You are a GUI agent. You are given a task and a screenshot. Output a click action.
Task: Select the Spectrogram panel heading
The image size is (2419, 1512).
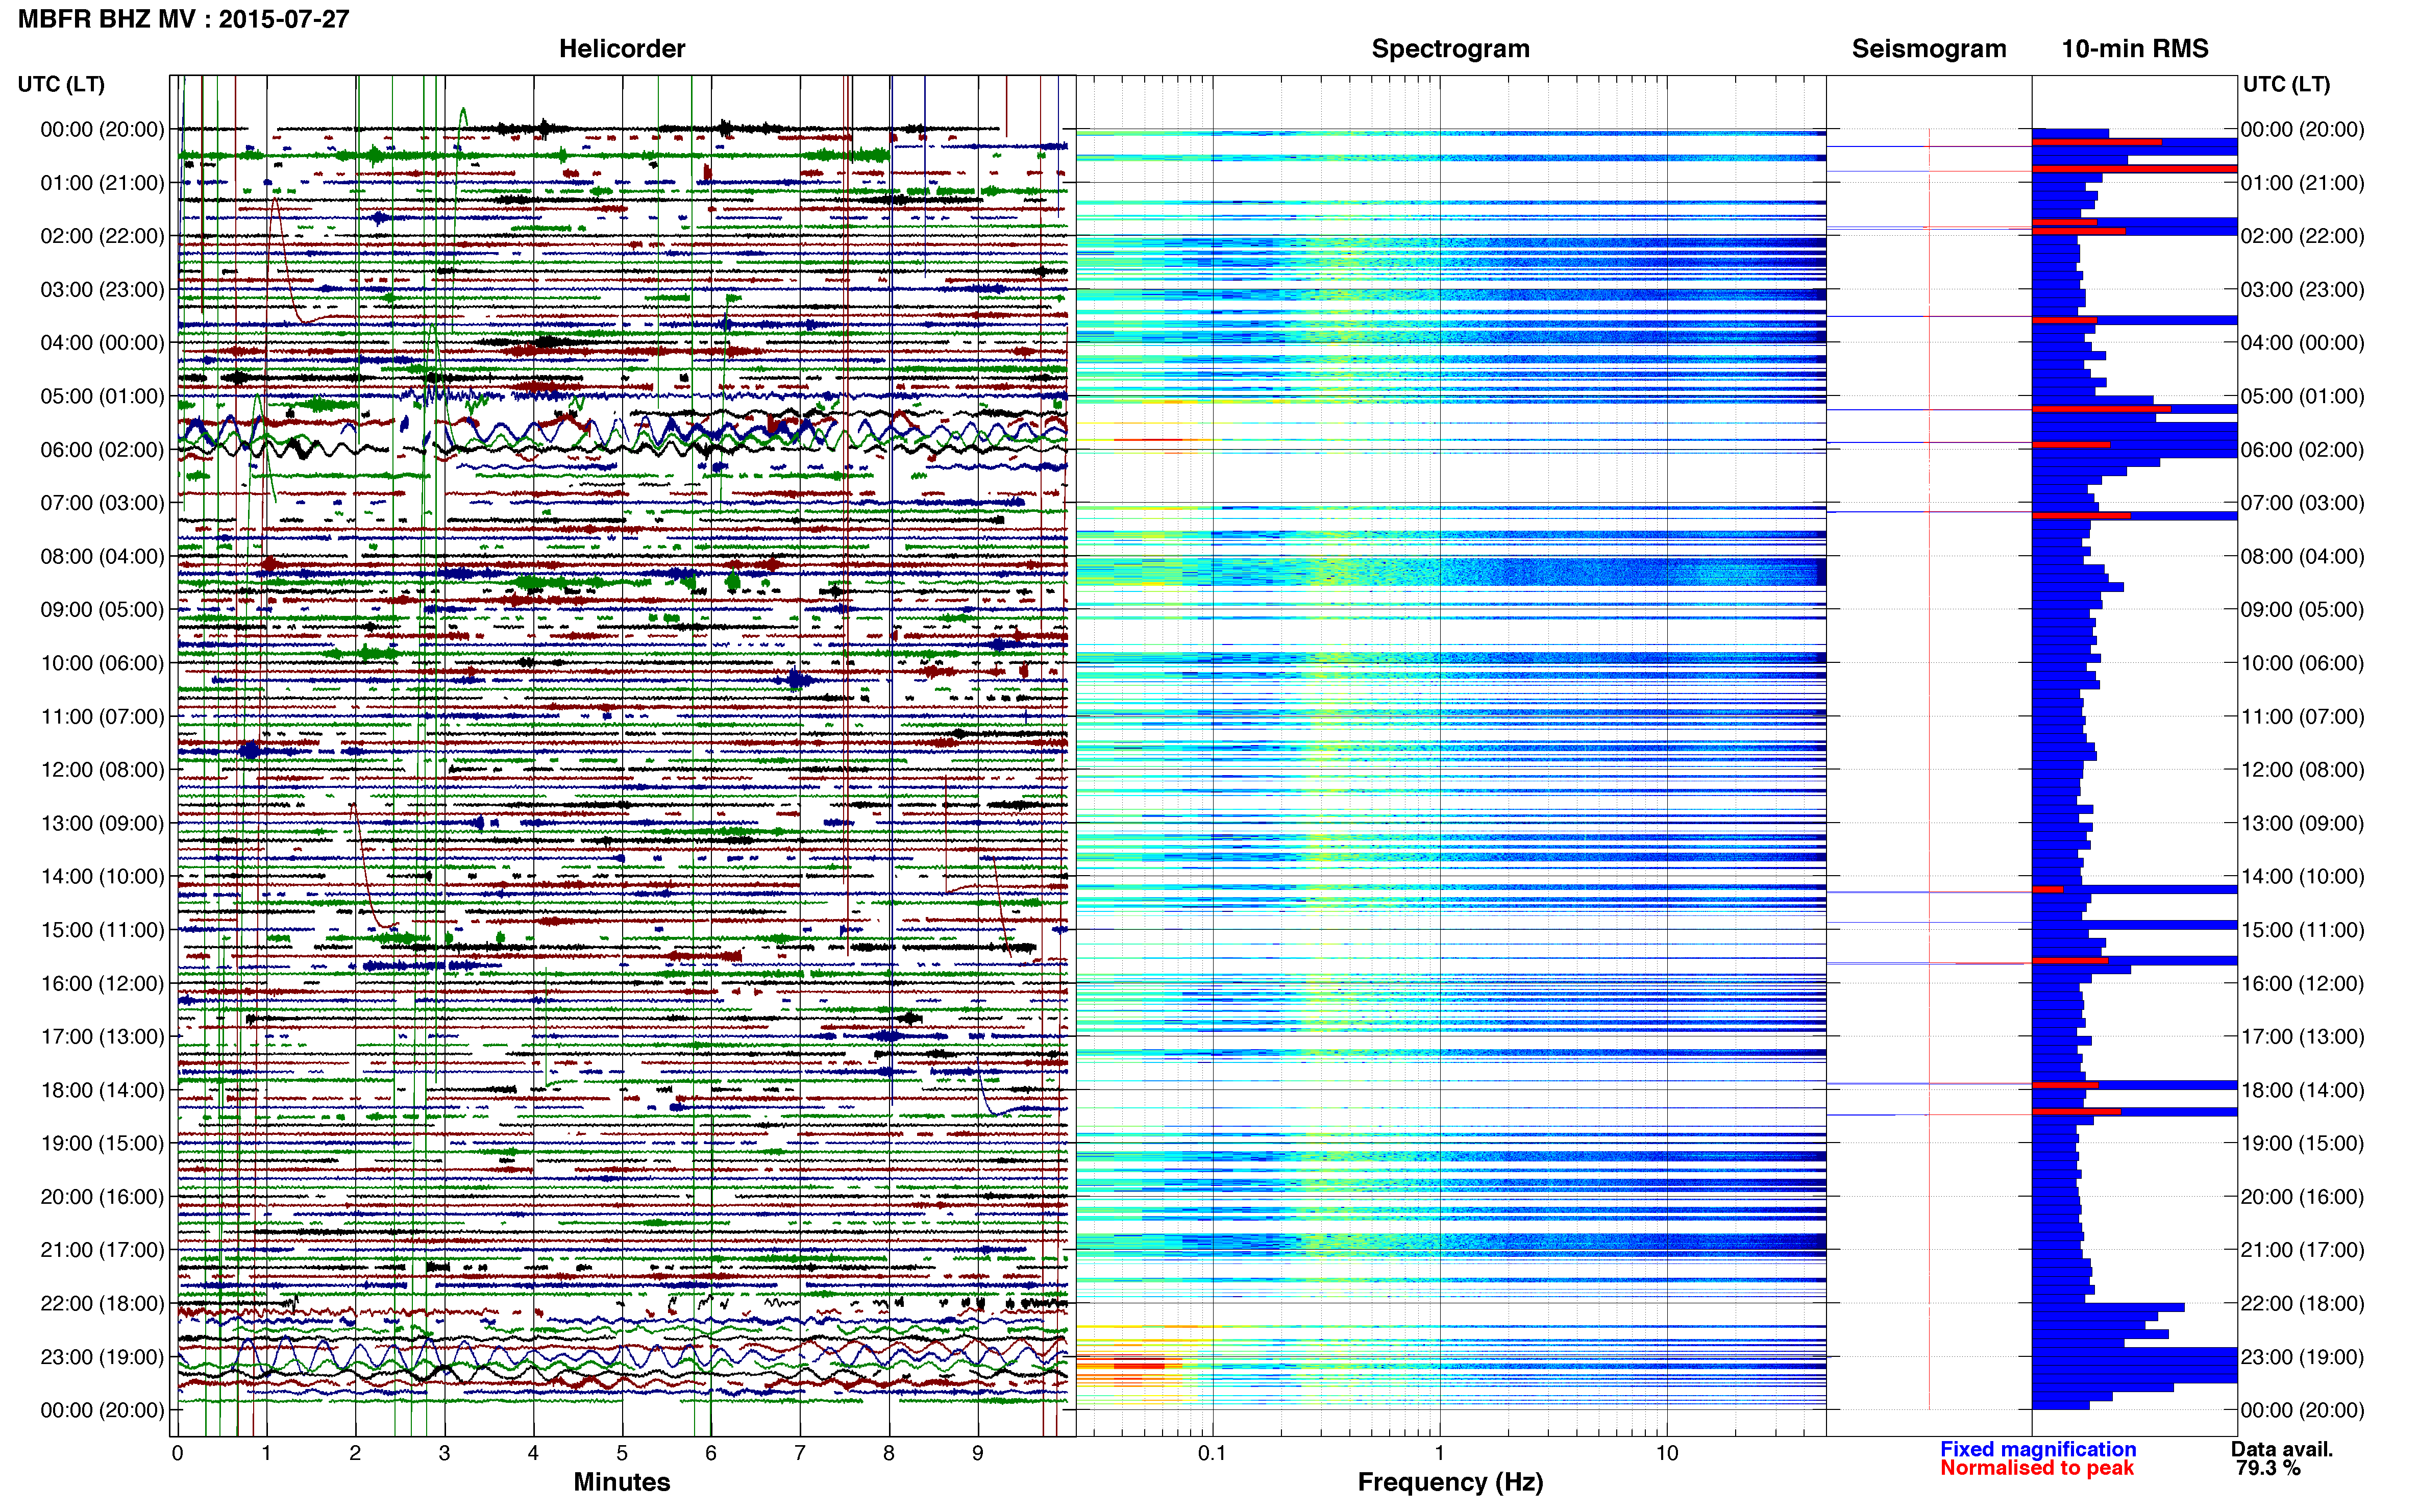pyautogui.click(x=1450, y=49)
